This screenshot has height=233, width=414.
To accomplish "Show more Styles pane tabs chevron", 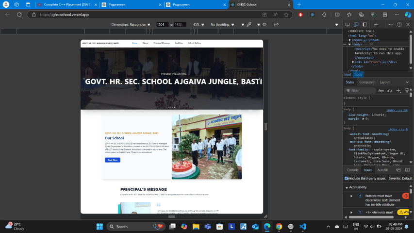I will coord(407,82).
